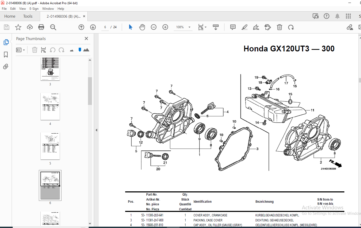Select page 6 thumbnail
Screen dimensions: 361x228
coord(50,186)
